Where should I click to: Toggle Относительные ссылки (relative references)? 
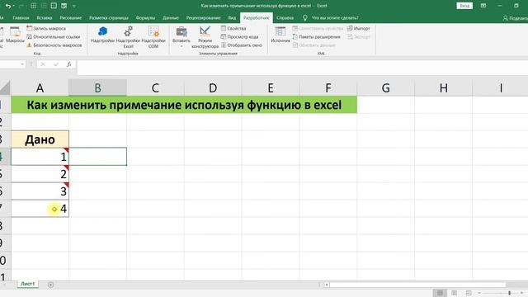click(53, 36)
